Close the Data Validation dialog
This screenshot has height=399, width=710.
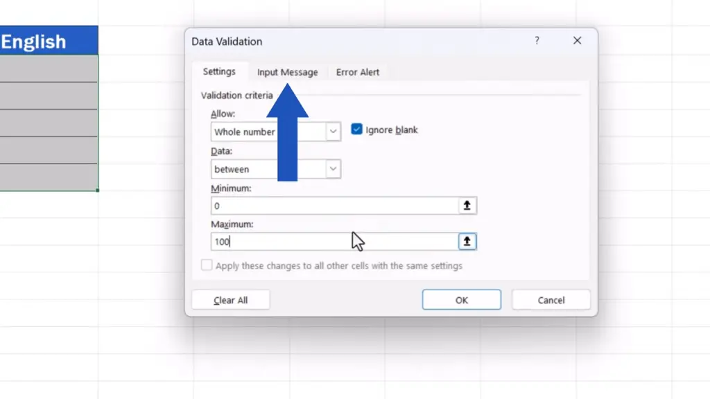(x=577, y=41)
